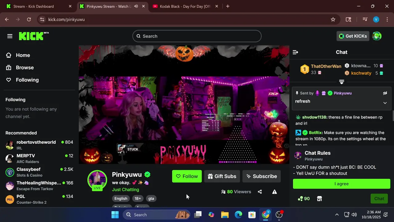Open Microsoft Store from taskbar
Viewport: 394px width, 222px height.
[252, 215]
